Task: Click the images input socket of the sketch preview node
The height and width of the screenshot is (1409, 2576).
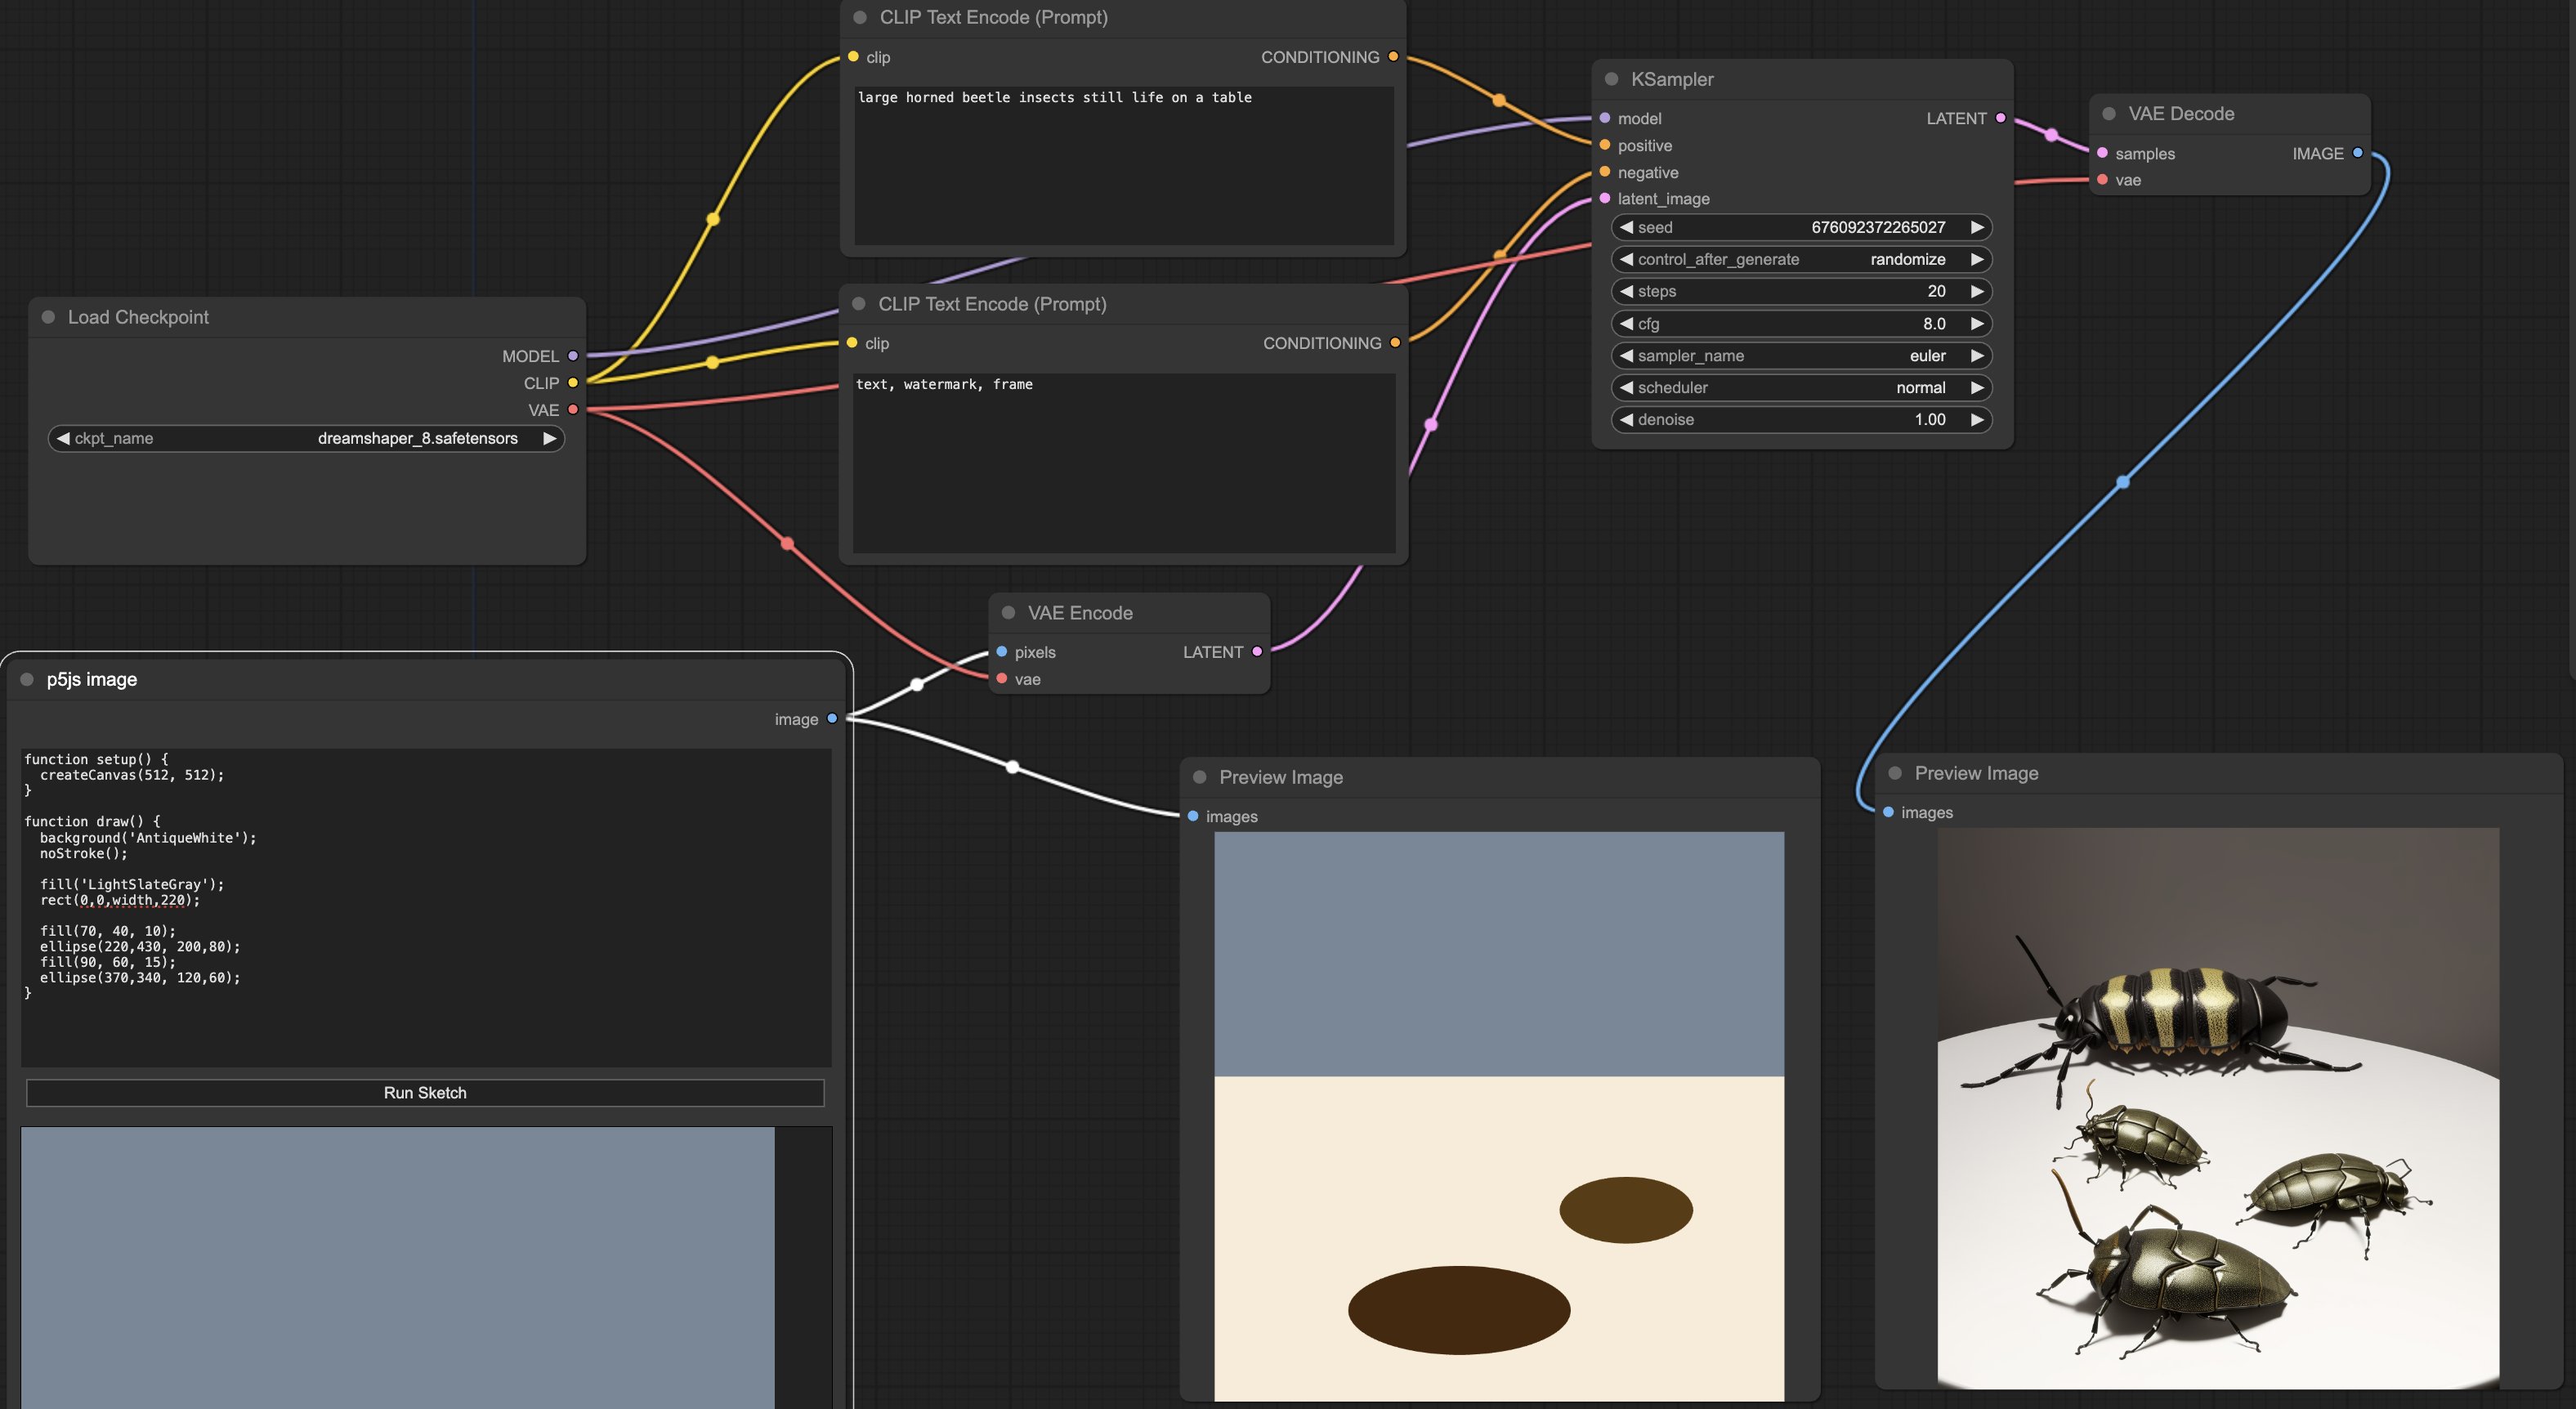Action: pos(1193,816)
